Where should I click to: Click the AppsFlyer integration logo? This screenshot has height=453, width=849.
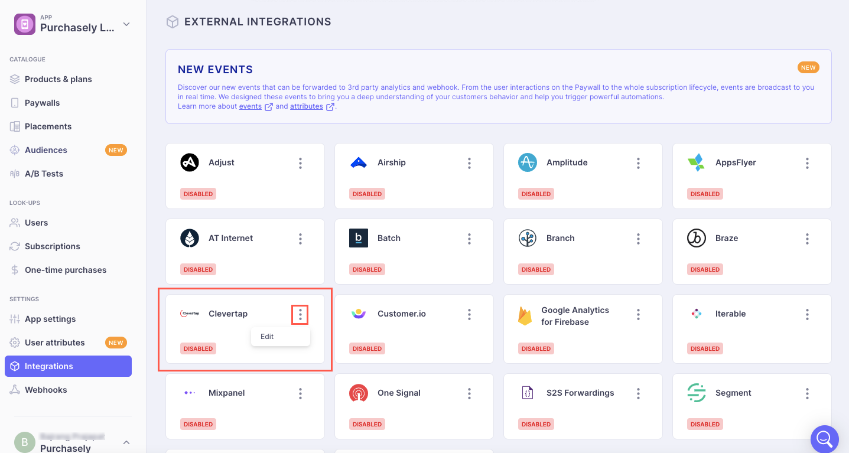(x=696, y=162)
